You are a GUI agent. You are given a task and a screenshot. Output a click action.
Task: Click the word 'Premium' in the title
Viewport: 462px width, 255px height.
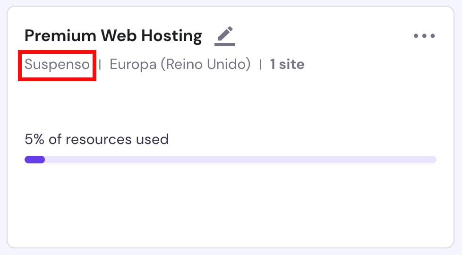tap(52, 35)
